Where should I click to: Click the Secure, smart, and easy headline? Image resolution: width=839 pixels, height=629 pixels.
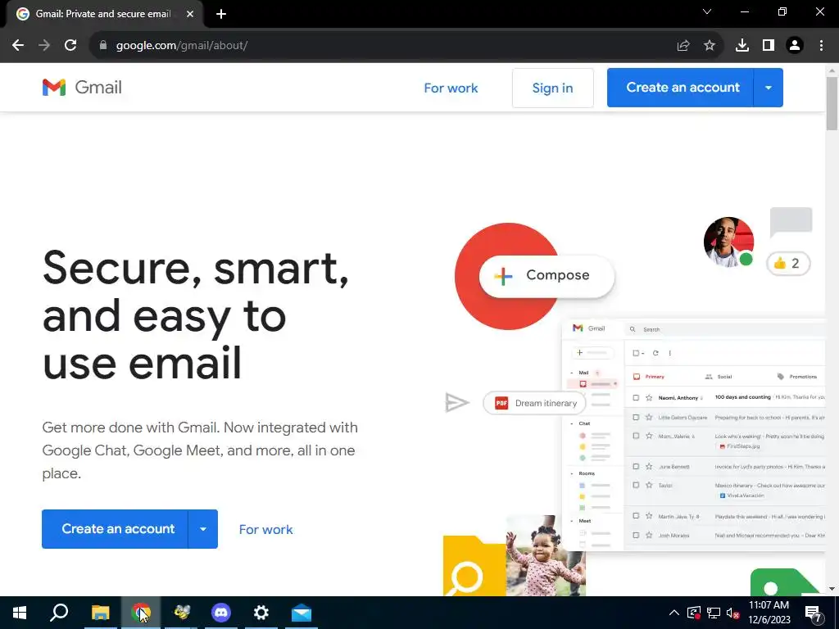(x=196, y=315)
